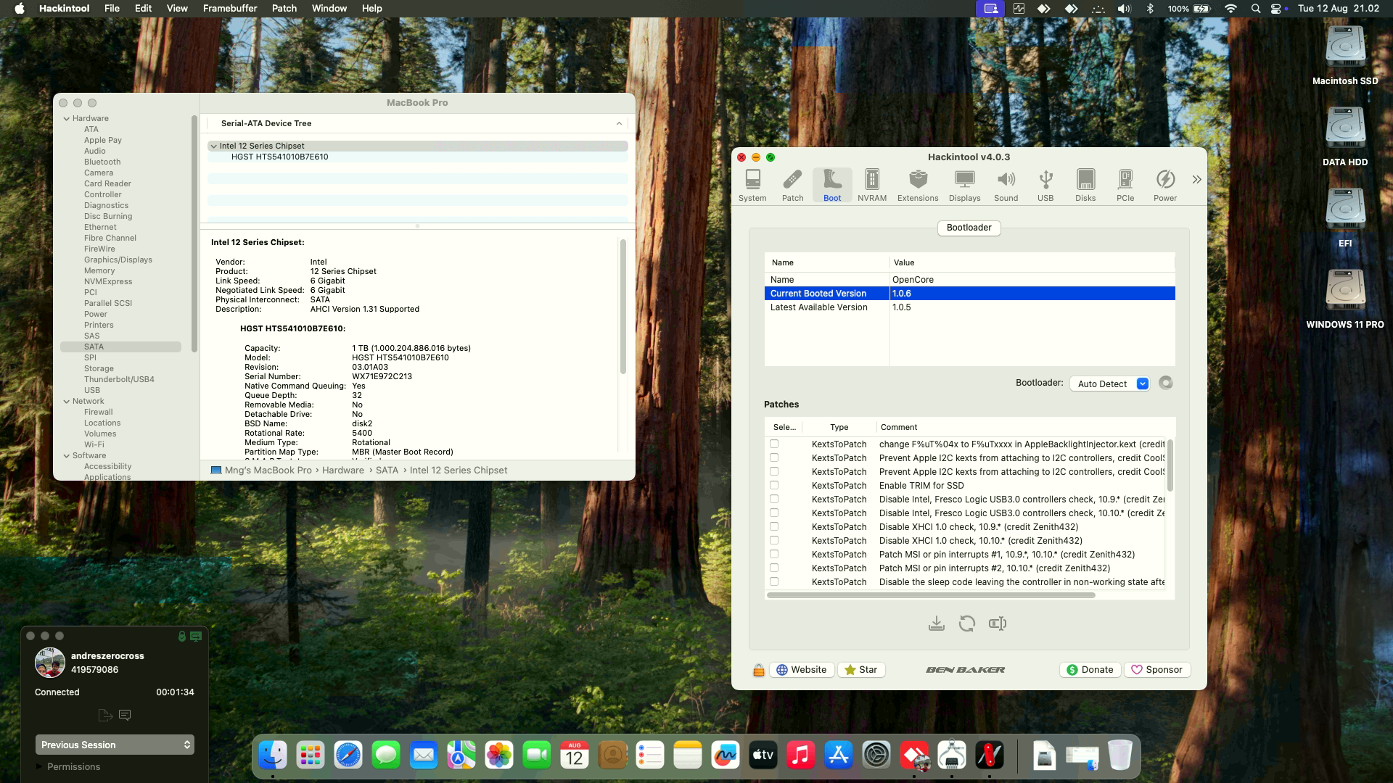Click the refresh patches icon
The width and height of the screenshot is (1393, 783).
pos(966,623)
